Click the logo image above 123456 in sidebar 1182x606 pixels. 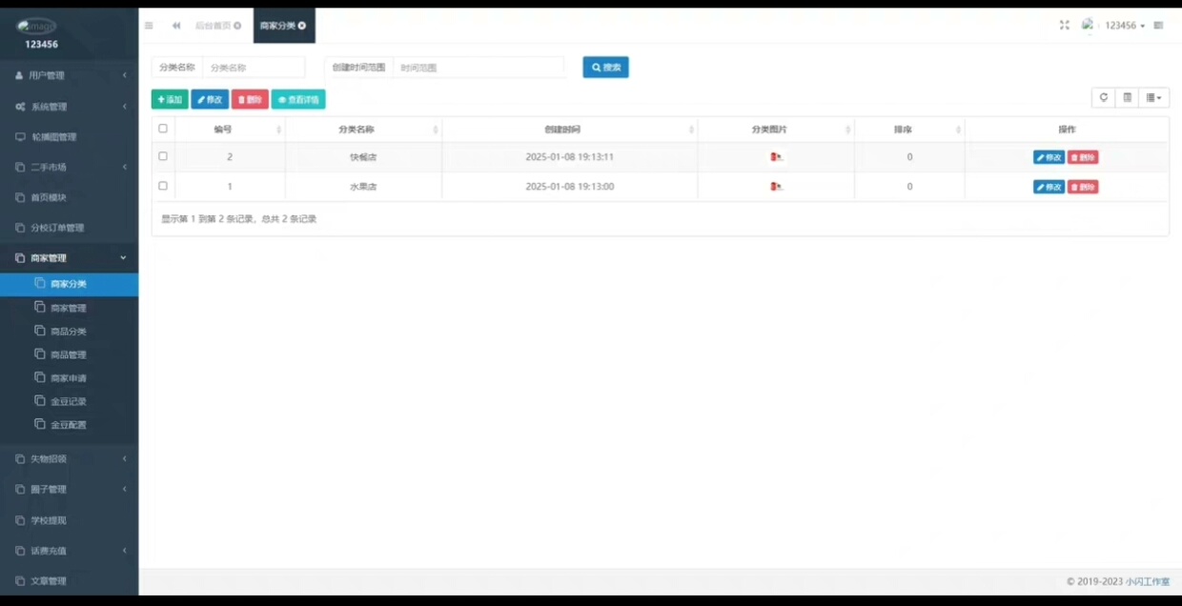click(36, 26)
